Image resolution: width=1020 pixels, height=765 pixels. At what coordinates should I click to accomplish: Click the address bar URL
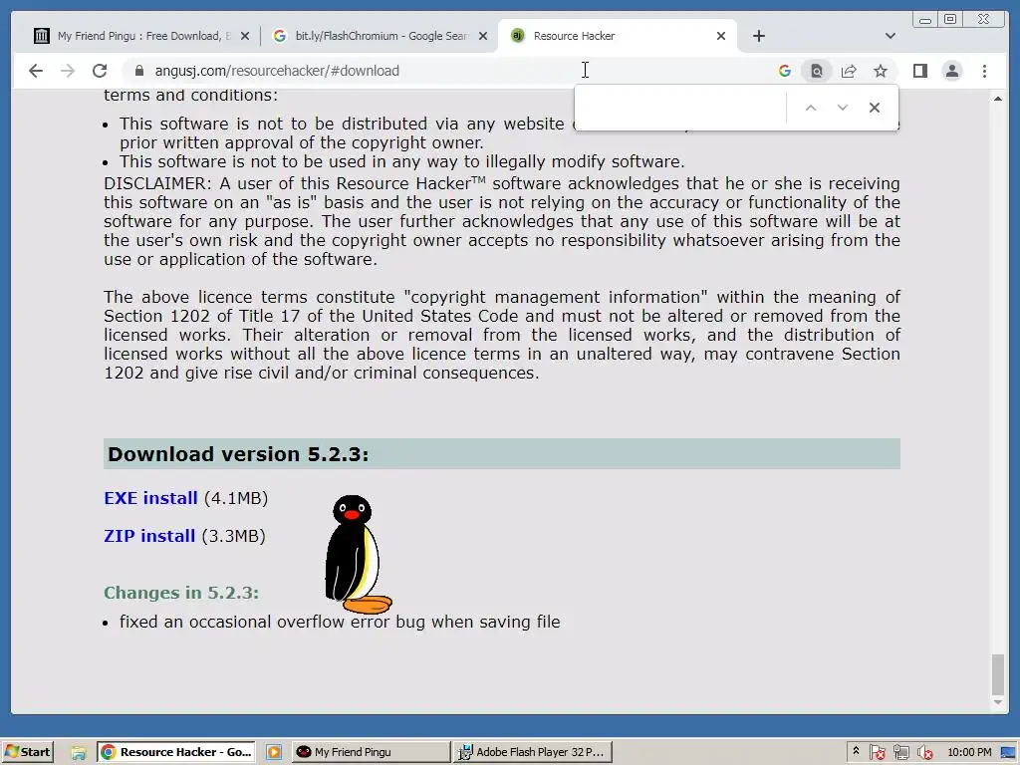[x=277, y=71]
